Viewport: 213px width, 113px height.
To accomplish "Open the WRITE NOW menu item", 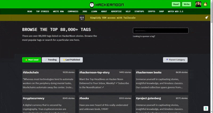I will [x=58, y=11].
